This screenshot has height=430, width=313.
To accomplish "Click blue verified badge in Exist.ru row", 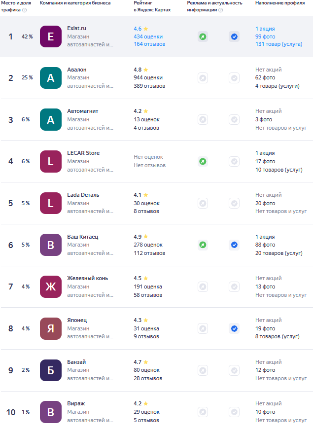I will 234,36.
